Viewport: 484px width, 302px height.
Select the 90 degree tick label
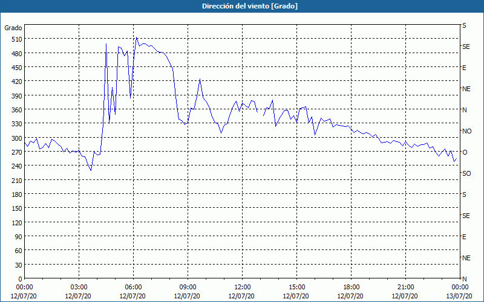19,237
